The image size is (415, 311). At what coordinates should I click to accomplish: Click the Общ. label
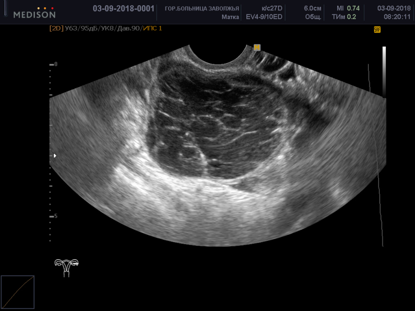click(x=313, y=17)
